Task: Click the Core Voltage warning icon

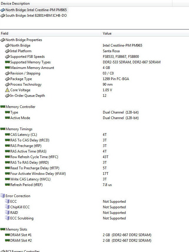Action: click(x=8, y=90)
